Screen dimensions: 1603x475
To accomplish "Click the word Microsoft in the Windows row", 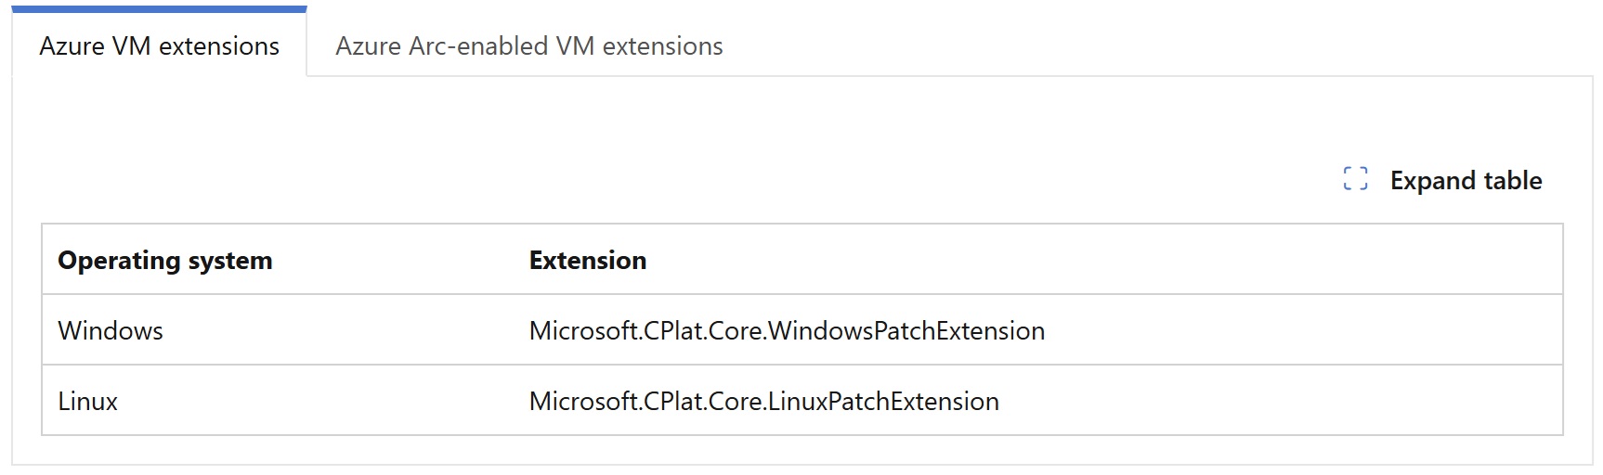I will 582,331.
